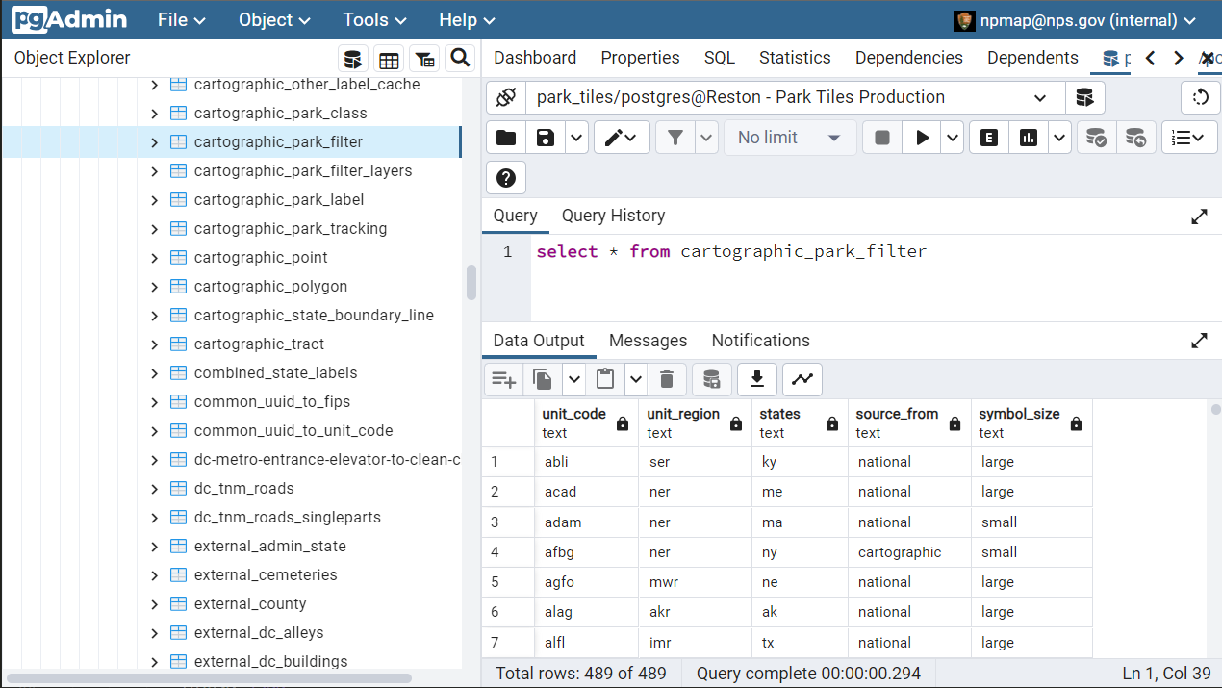Open Search Objects magnifier icon
1222x688 pixels.
point(460,59)
